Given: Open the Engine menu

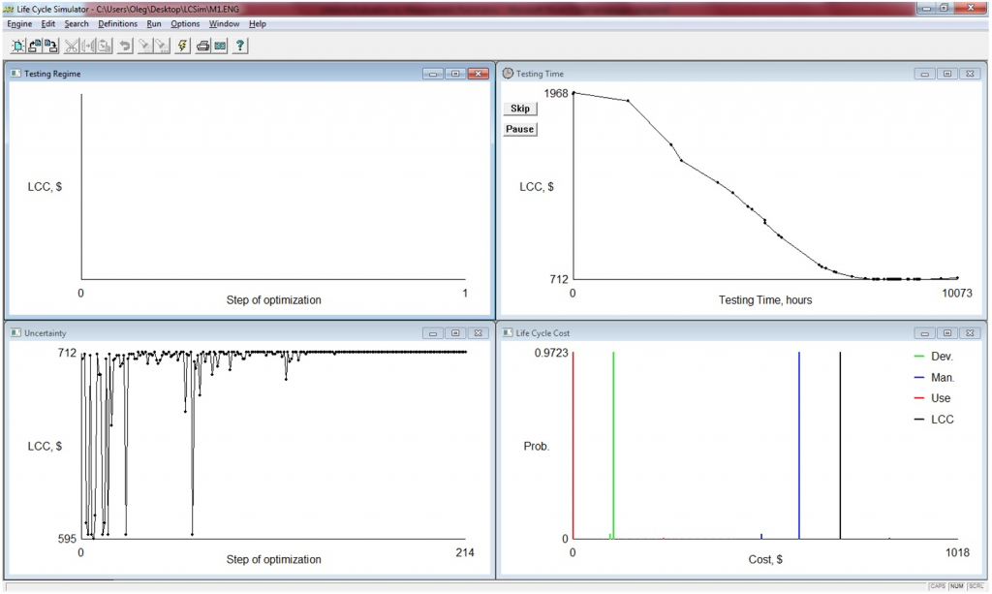Looking at the screenshot, I should [19, 23].
